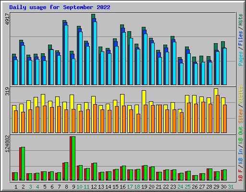Click day label '16' on x-axis

pyautogui.click(x=123, y=187)
